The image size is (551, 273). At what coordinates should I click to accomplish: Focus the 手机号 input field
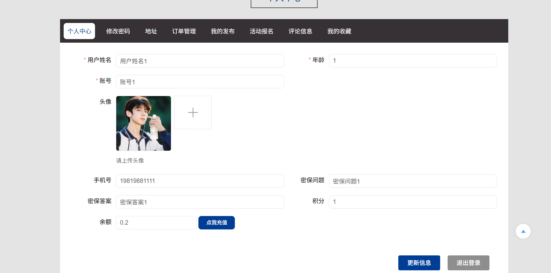pyautogui.click(x=200, y=181)
